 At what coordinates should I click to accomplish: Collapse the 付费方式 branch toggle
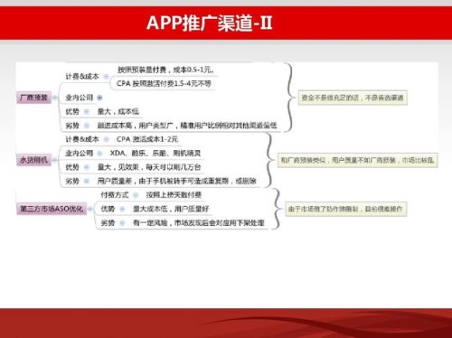pyautogui.click(x=136, y=195)
